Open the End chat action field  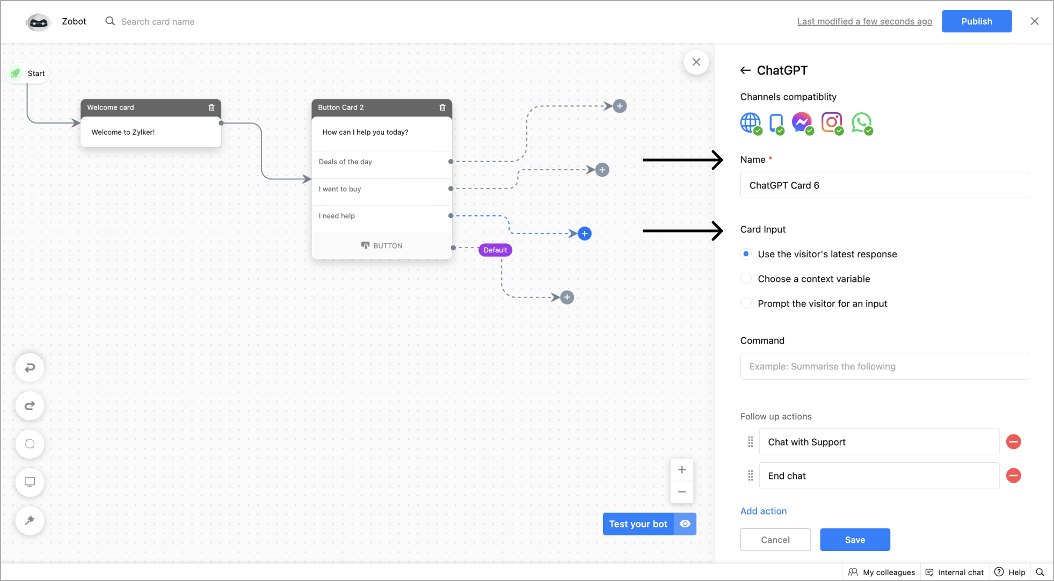tap(879, 476)
